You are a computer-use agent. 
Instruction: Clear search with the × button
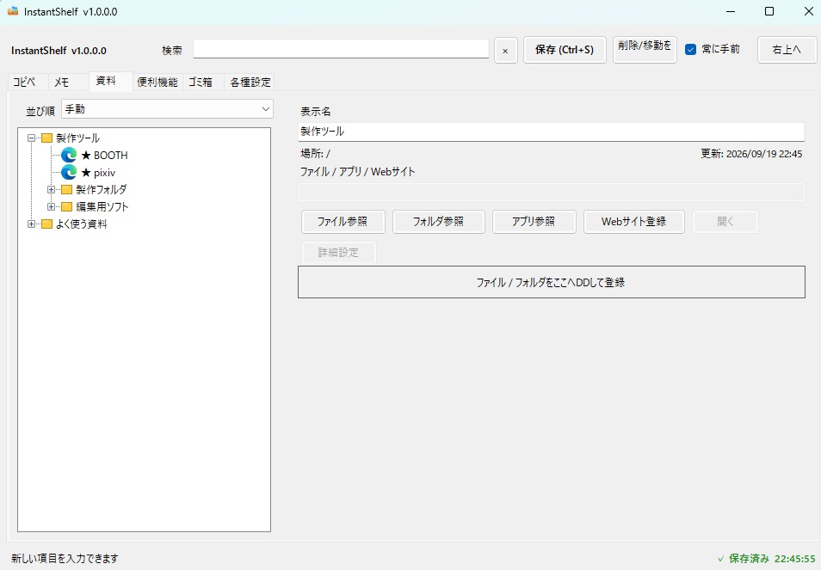tap(505, 51)
